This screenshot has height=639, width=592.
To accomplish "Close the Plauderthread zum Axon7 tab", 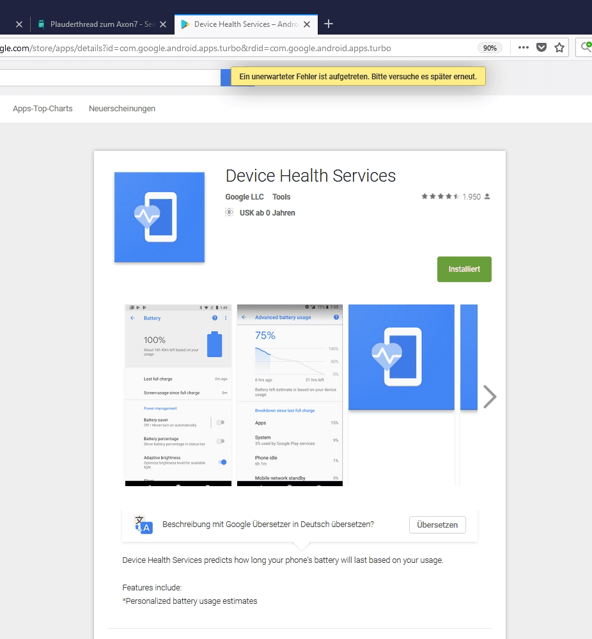I will point(163,24).
